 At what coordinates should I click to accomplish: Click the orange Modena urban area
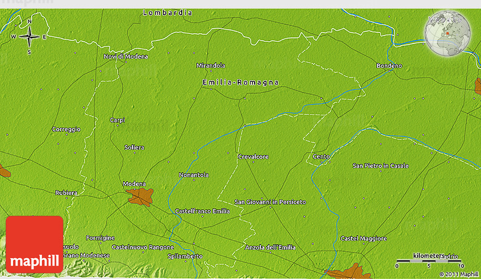click(x=141, y=197)
